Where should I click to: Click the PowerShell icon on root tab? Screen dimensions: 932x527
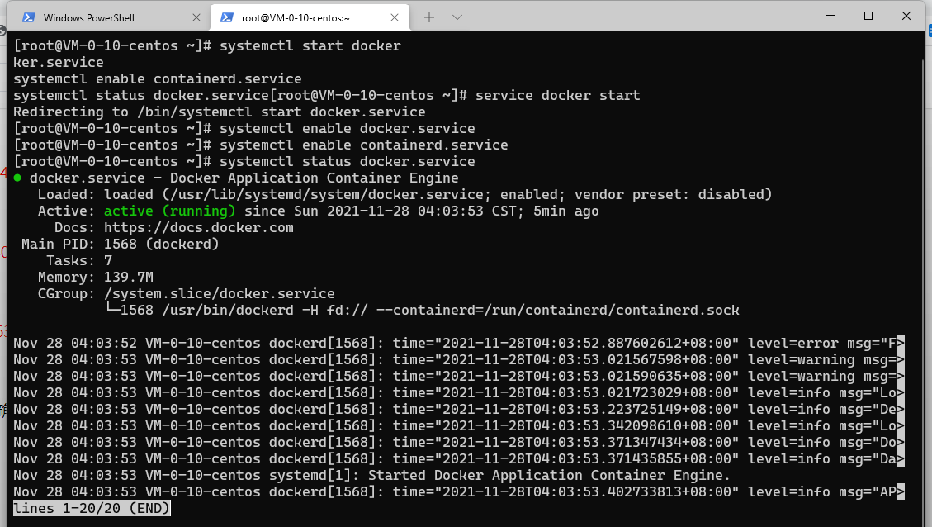coord(227,17)
